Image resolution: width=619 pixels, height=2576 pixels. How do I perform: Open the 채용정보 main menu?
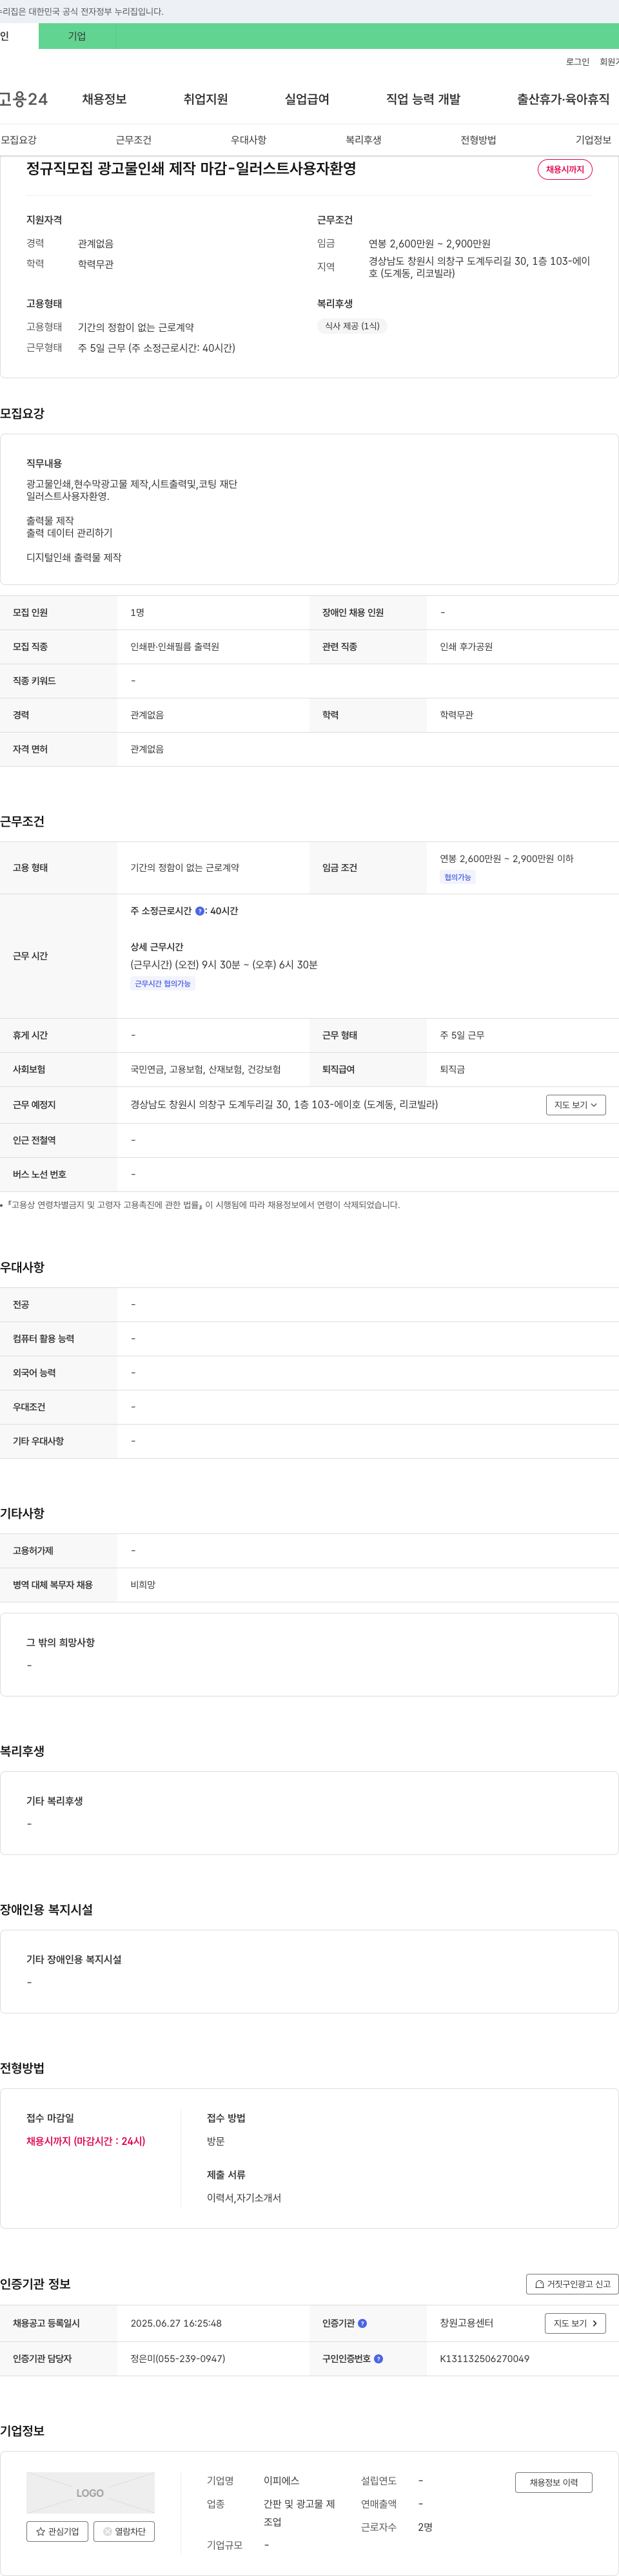104,99
